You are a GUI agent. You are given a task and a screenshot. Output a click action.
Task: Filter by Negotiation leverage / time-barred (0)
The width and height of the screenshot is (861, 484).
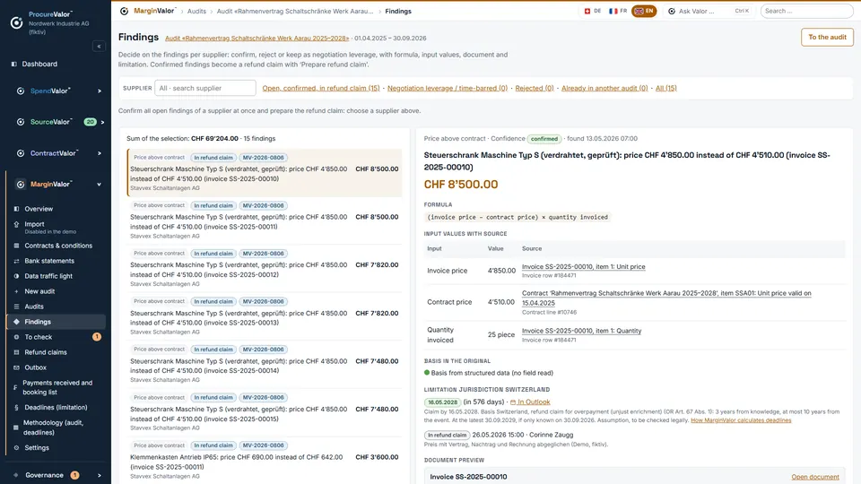448,89
